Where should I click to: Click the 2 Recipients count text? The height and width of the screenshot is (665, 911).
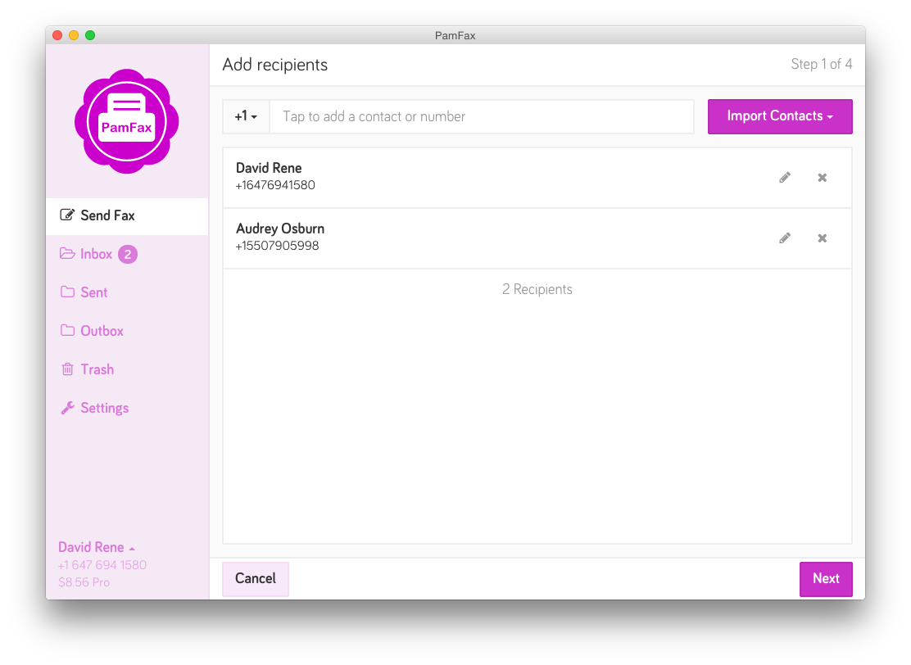tap(537, 289)
